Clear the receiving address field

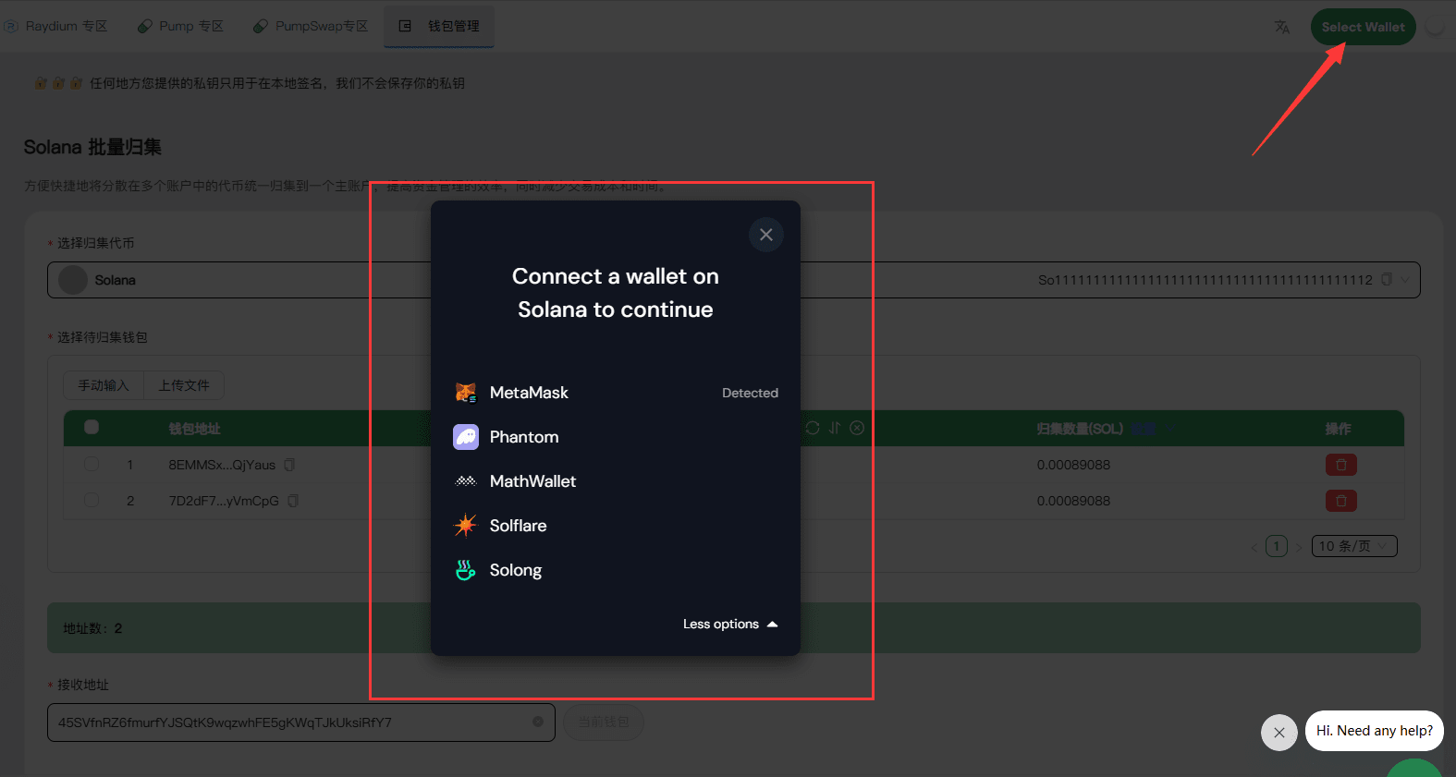click(538, 722)
